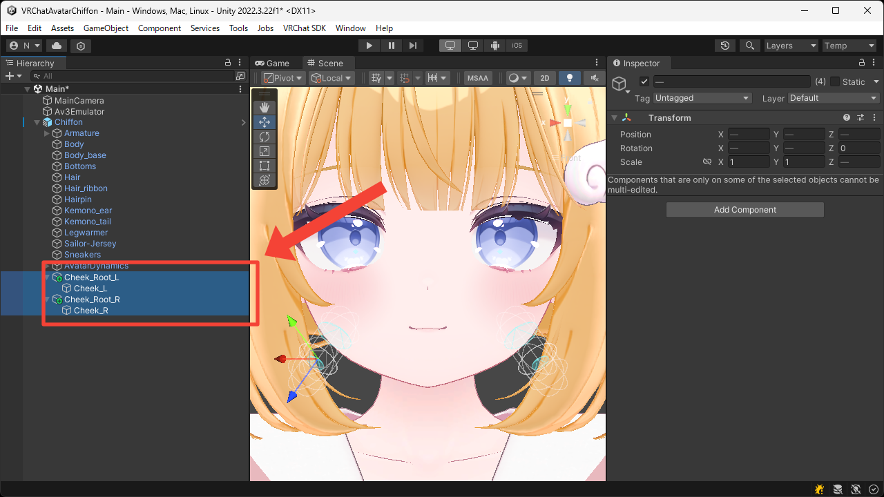Click the cloud services icon
This screenshot has height=497, width=884.
point(57,46)
